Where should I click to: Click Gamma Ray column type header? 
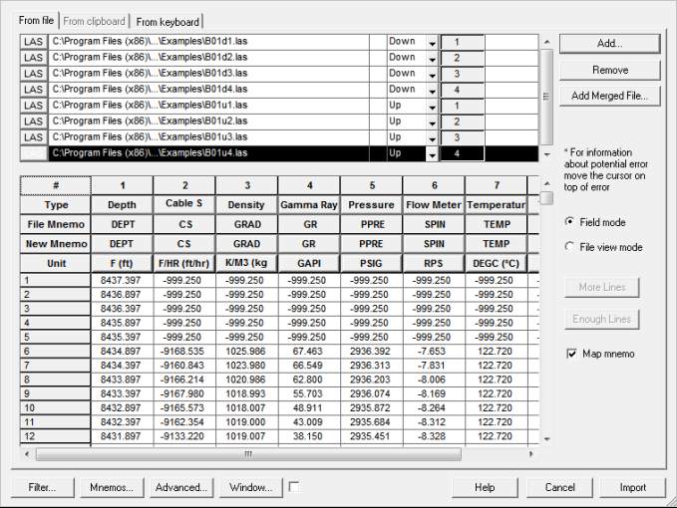click(308, 204)
